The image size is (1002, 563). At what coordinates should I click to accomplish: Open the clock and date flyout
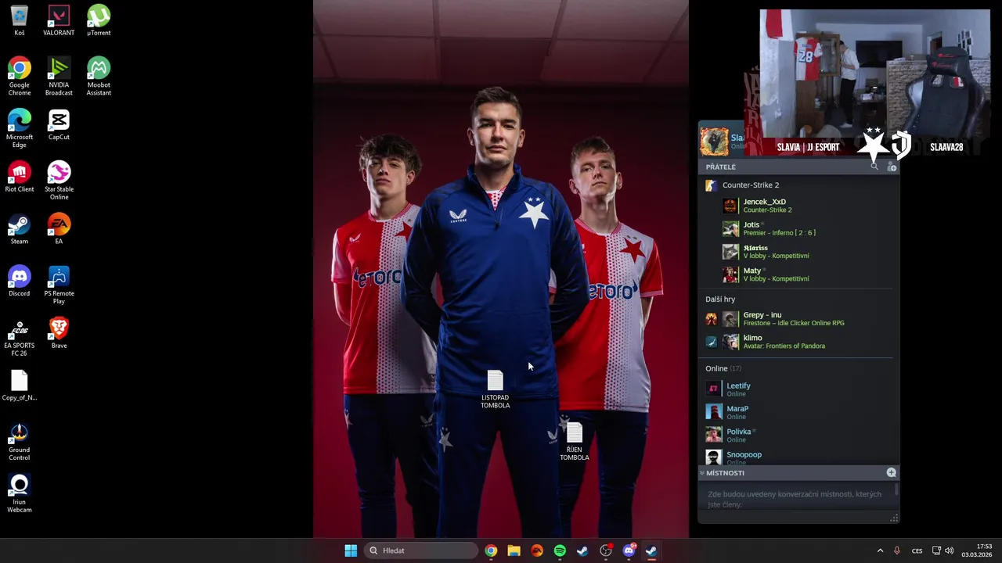[x=978, y=550]
